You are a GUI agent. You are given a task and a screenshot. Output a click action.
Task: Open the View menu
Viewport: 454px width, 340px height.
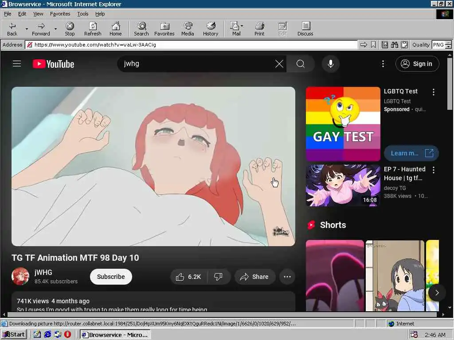(x=38, y=14)
